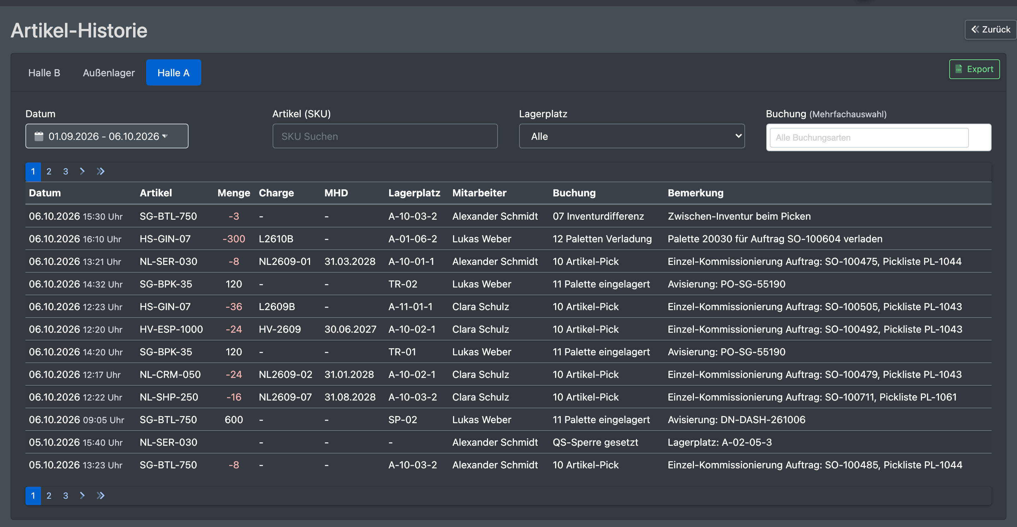
Task: Click the Menge column header
Action: [x=234, y=193]
